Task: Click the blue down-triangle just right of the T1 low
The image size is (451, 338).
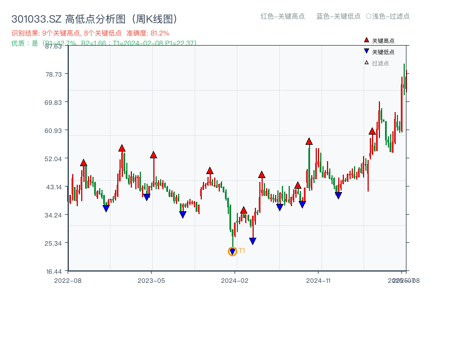Action: 254,241
